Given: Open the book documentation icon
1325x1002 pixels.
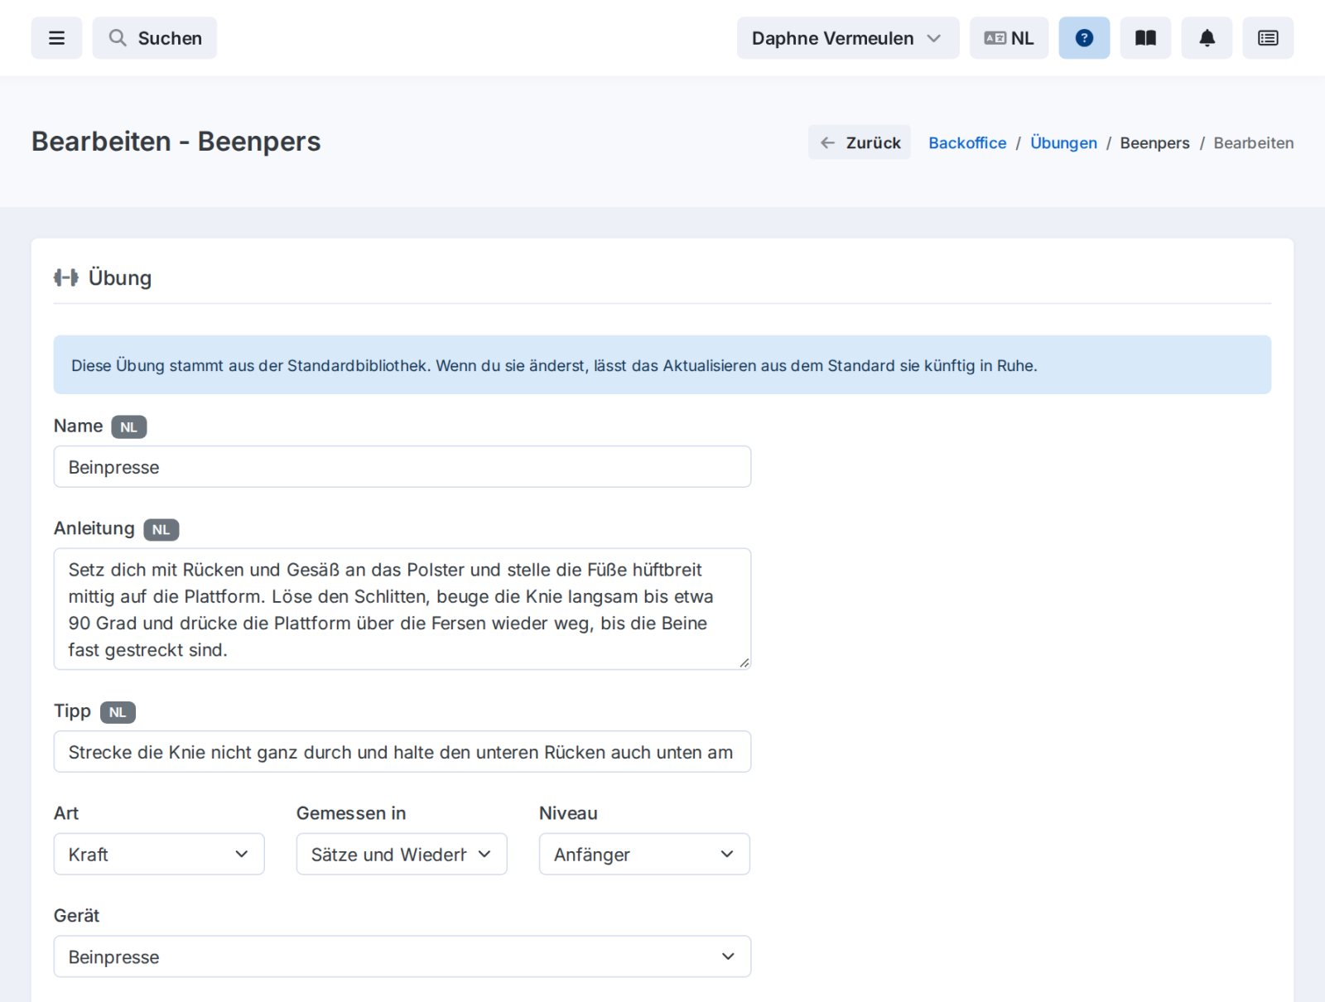Looking at the screenshot, I should (1145, 38).
